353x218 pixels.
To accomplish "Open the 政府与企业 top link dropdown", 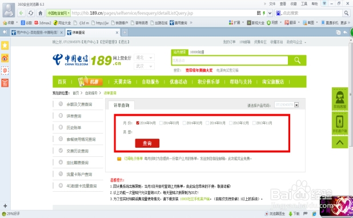I will (x=296, y=42).
